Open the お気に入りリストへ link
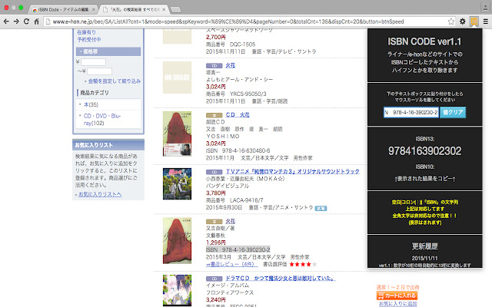This screenshot has width=492, height=307. pos(99,194)
